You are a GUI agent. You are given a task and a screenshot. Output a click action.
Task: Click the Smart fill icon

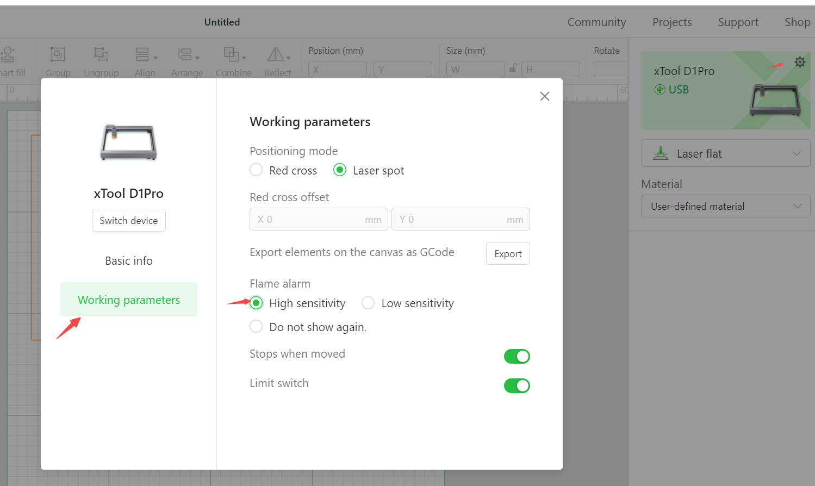(x=8, y=54)
